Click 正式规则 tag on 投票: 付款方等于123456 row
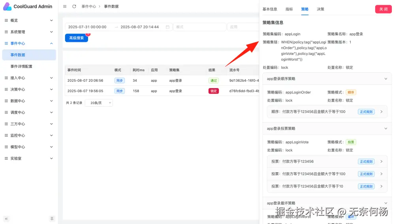This screenshot has height=224, width=395. [x=366, y=162]
